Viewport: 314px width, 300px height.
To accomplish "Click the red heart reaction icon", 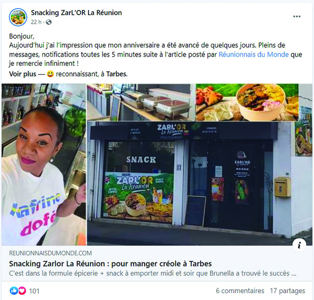I will [22, 291].
